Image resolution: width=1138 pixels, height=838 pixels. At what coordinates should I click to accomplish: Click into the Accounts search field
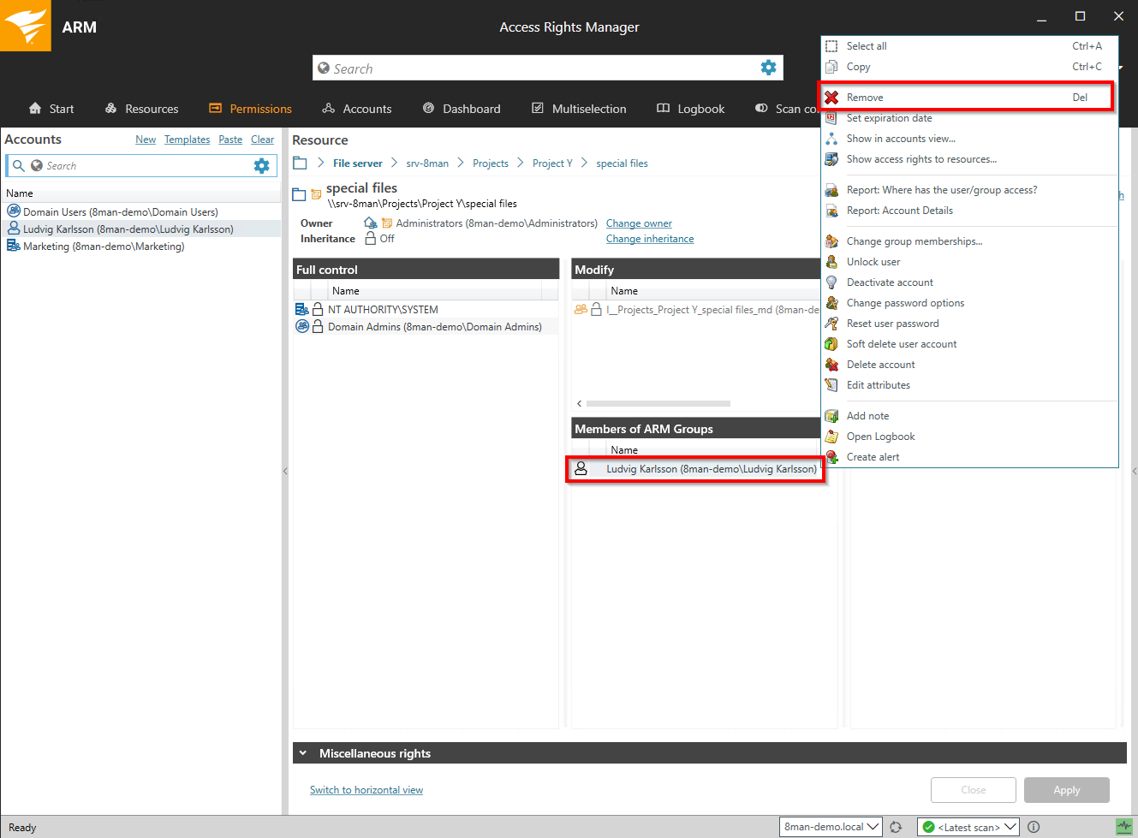tap(146, 166)
